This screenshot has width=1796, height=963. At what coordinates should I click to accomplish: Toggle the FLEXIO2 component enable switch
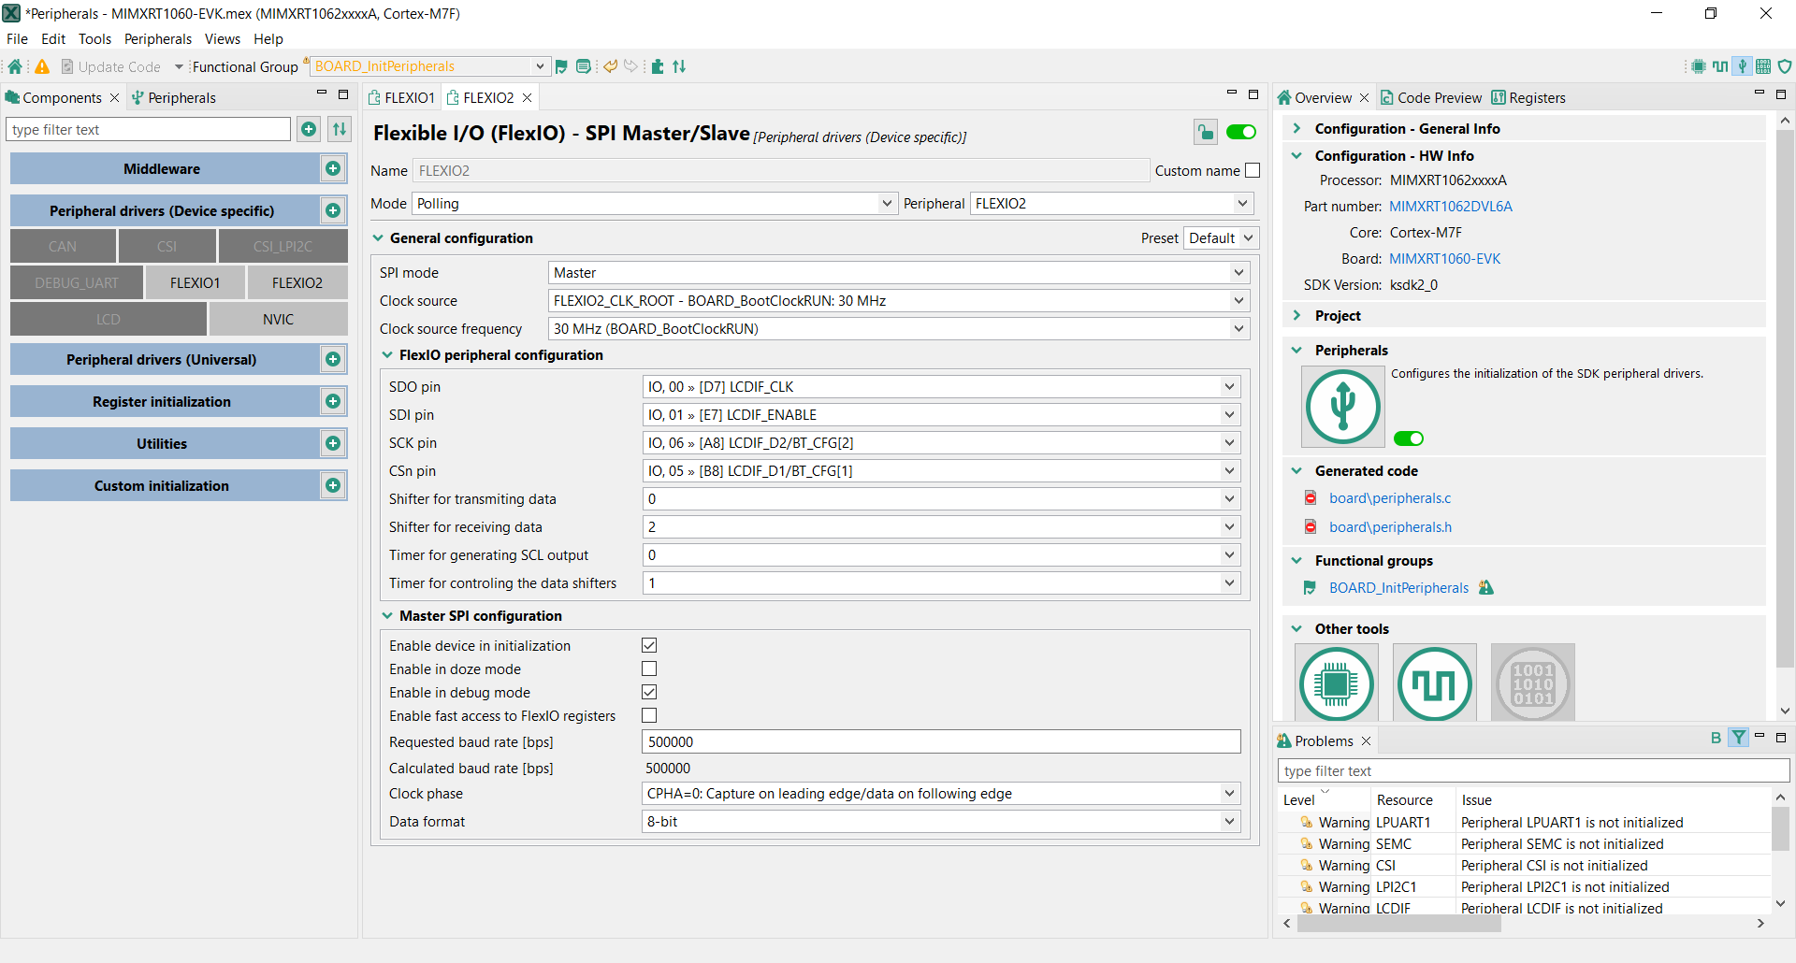pyautogui.click(x=1241, y=133)
